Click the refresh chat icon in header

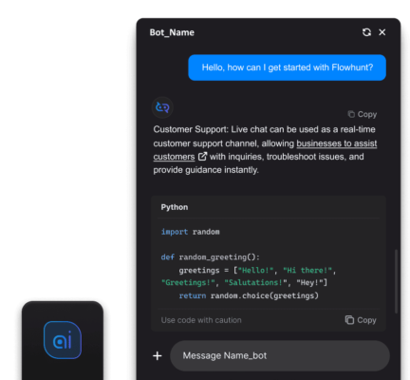coord(366,32)
